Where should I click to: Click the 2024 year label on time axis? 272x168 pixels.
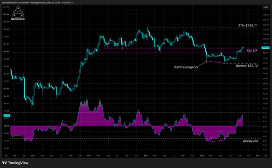pos(89,156)
